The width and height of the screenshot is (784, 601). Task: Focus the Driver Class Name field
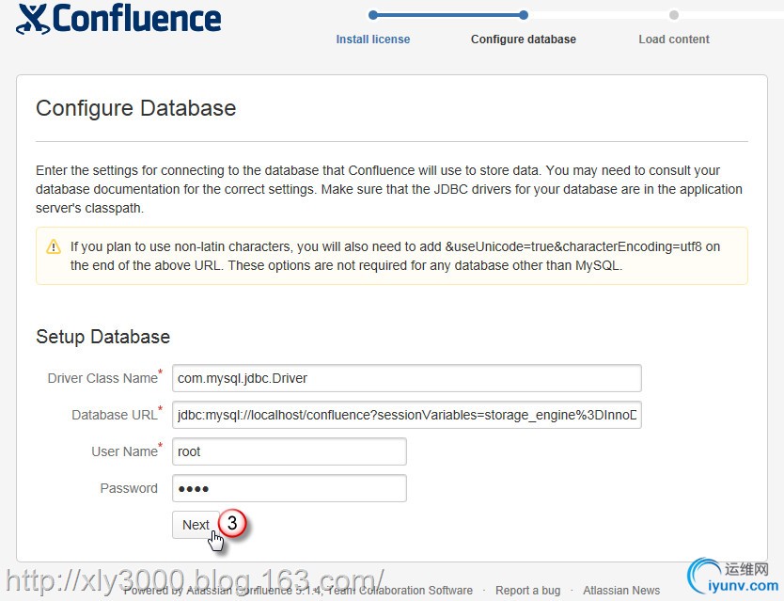click(407, 378)
